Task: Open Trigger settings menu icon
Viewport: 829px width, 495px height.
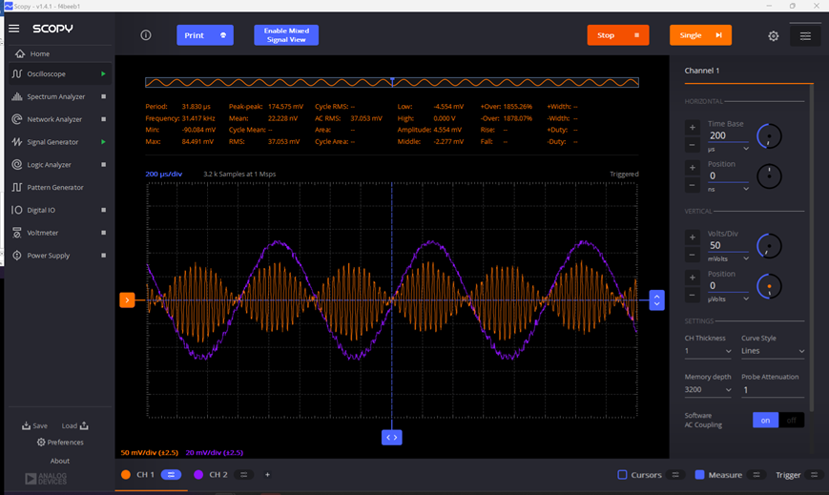Action: 814,475
